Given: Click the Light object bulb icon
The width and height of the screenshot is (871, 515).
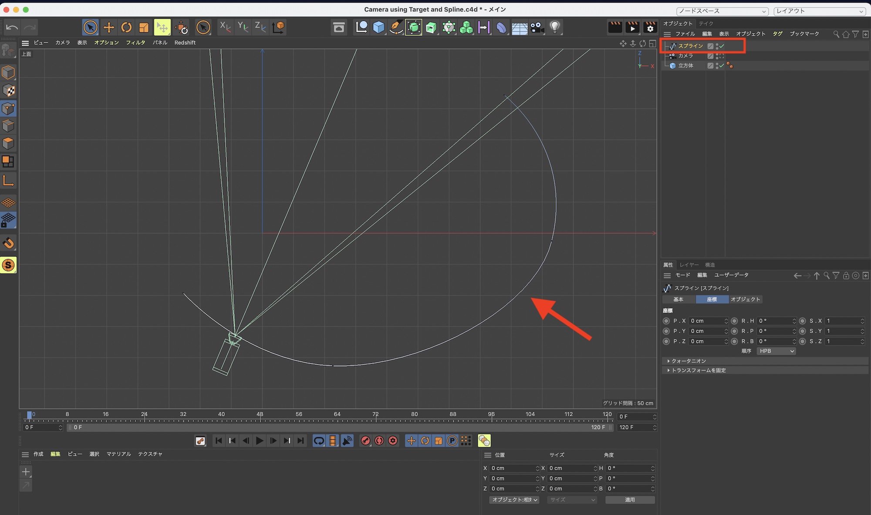Looking at the screenshot, I should 554,27.
